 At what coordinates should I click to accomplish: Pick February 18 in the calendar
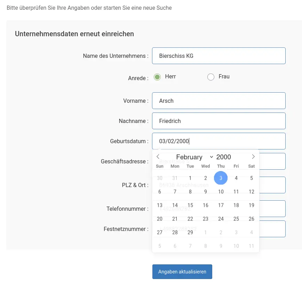pos(236,205)
